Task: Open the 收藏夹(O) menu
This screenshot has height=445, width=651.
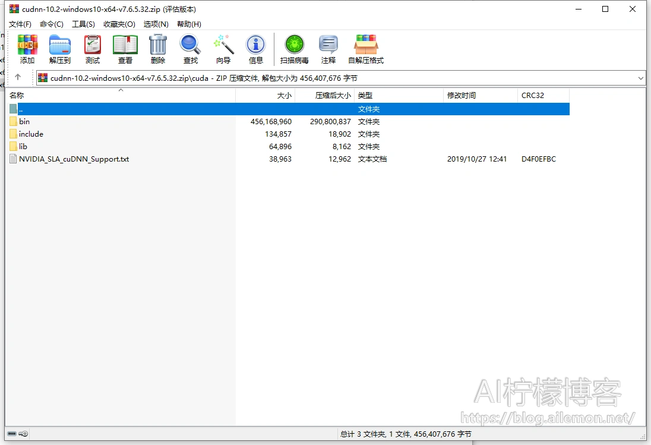Action: 119,24
